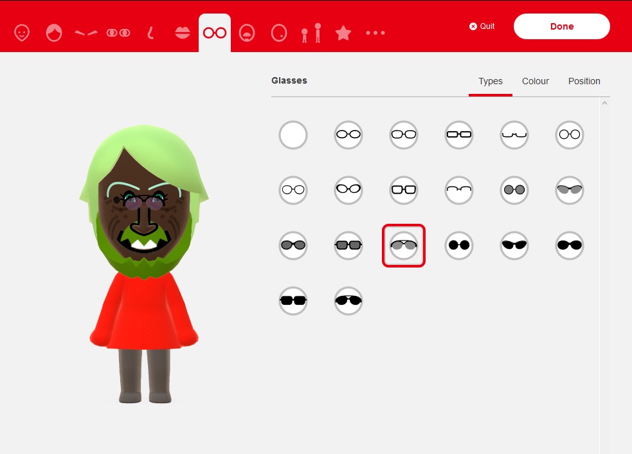632x454 pixels.
Task: Open the face shape category
Action: click(22, 33)
